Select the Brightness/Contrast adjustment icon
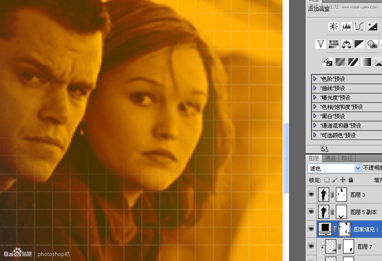Viewport: 382px width, 261px height. pyautogui.click(x=333, y=26)
